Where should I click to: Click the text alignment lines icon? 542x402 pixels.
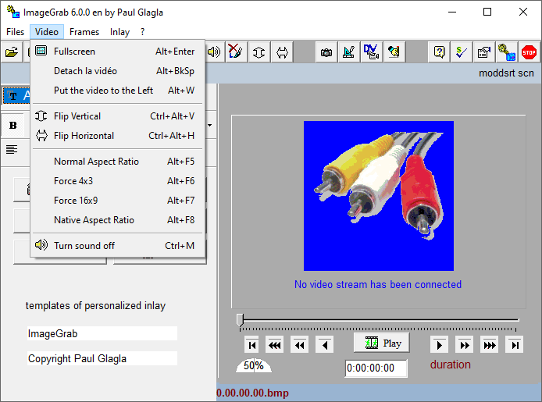[x=12, y=150]
